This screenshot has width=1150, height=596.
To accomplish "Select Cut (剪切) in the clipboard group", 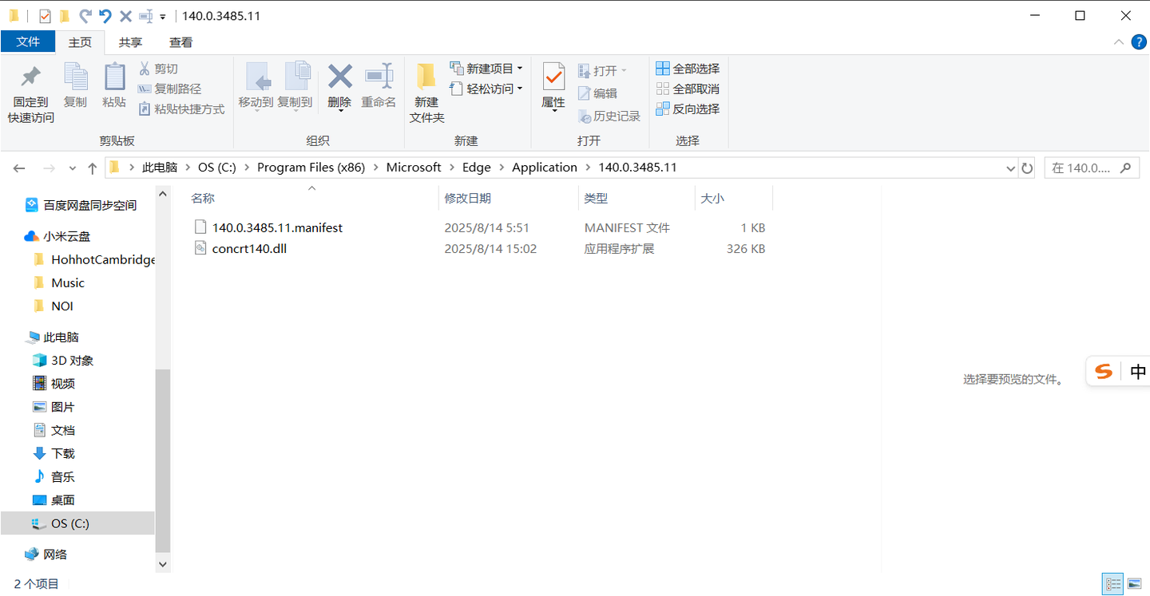I will pos(158,69).
